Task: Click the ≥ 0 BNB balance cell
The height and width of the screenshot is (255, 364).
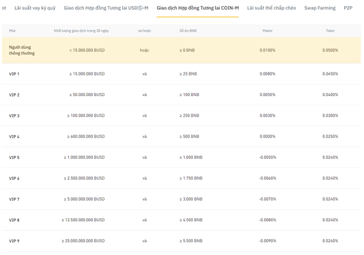Action: point(187,50)
